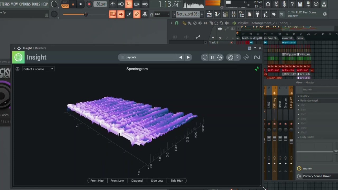Open the audio editor scissors icon

[x=276, y=4]
